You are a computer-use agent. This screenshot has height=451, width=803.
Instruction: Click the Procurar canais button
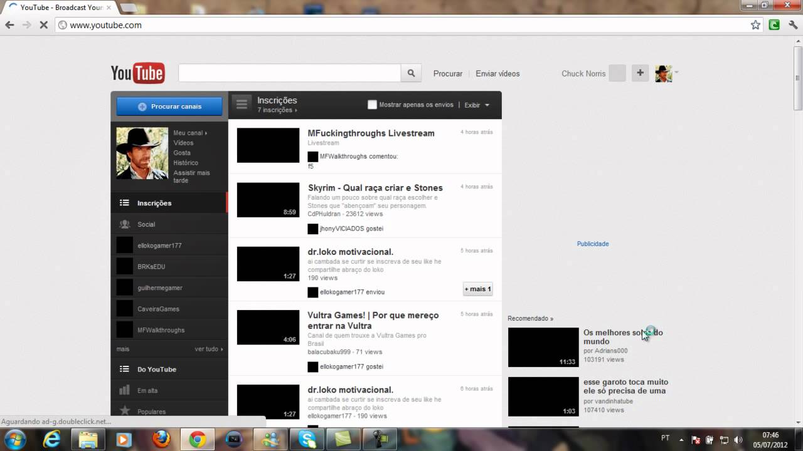coord(169,106)
